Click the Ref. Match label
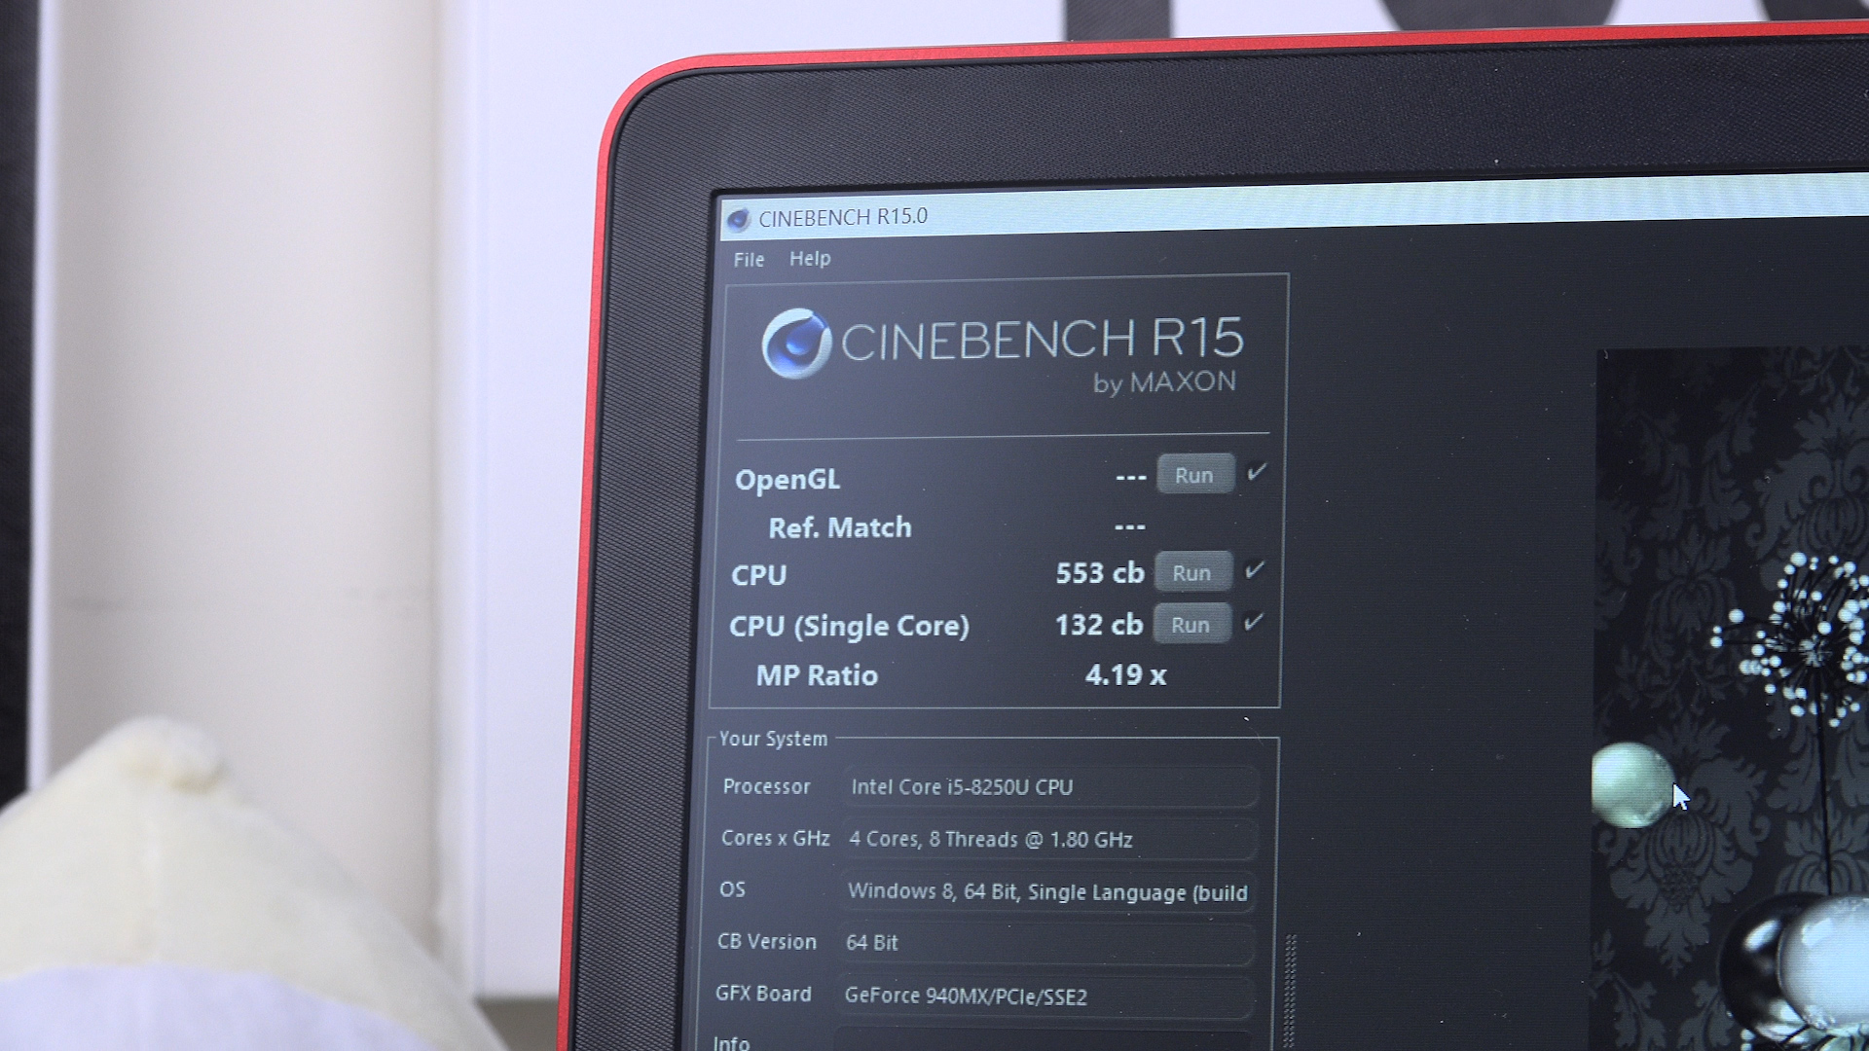 840,527
